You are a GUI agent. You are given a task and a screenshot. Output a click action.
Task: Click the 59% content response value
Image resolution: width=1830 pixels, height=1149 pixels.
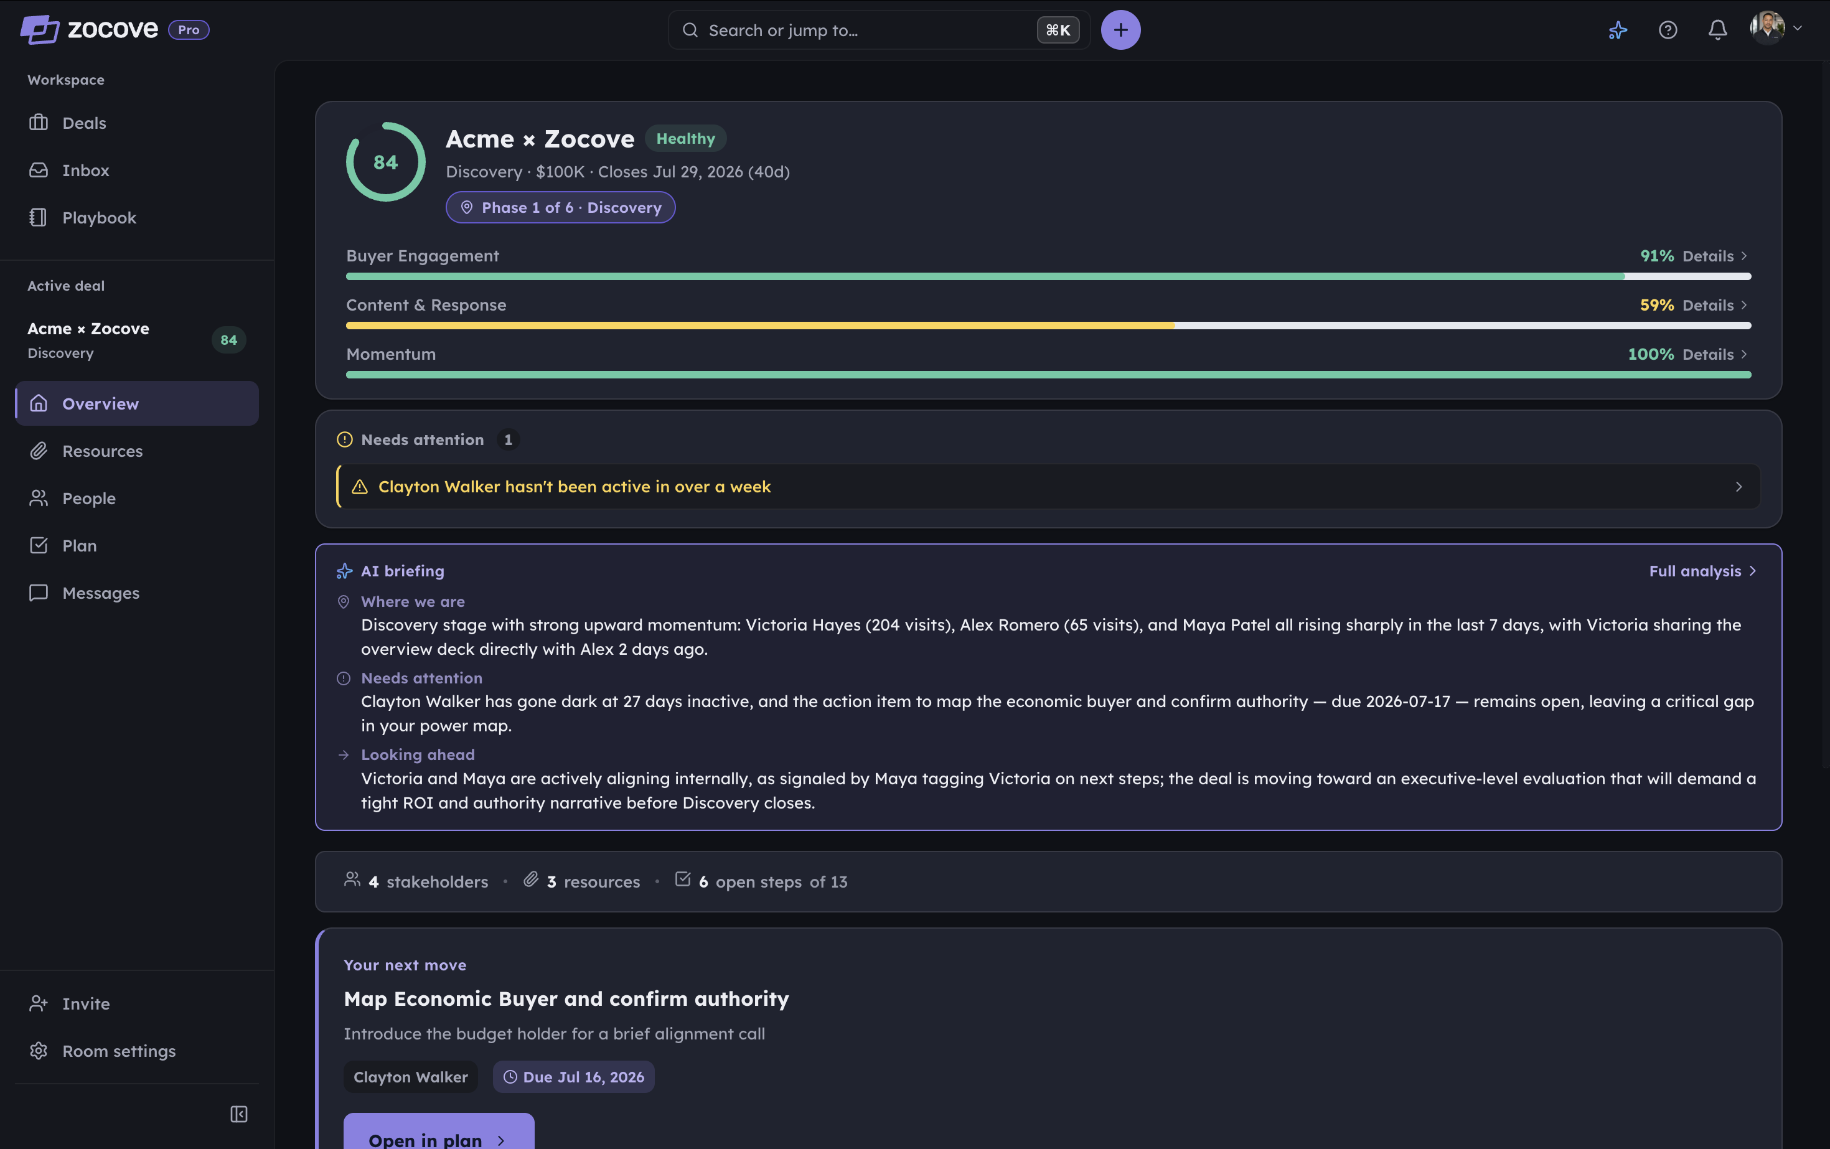1657,305
